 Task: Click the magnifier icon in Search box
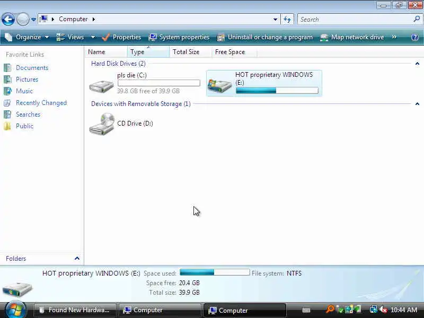coord(417,19)
